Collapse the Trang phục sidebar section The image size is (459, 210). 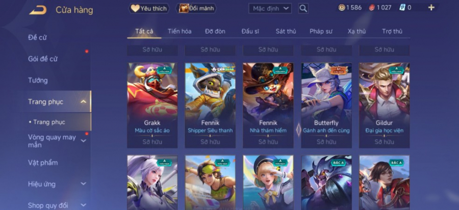pyautogui.click(x=84, y=101)
